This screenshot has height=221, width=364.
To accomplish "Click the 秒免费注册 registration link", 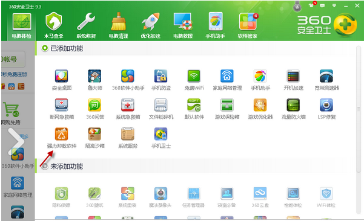I will point(14,74).
